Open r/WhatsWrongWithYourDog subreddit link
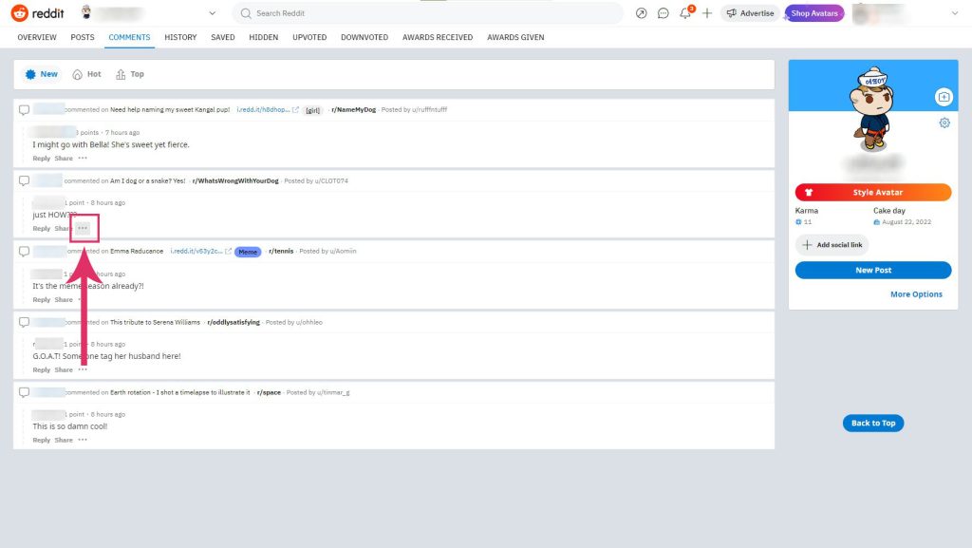Viewport: 972px width, 548px height. pos(235,181)
